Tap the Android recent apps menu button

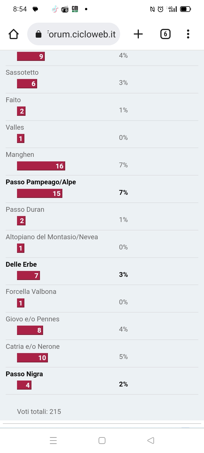[53, 441]
